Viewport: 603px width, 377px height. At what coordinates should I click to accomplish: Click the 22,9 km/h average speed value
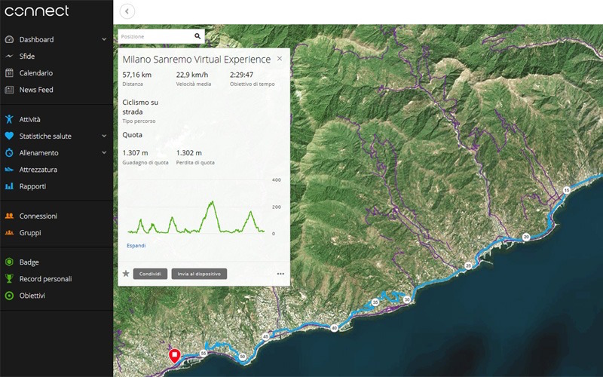[192, 75]
